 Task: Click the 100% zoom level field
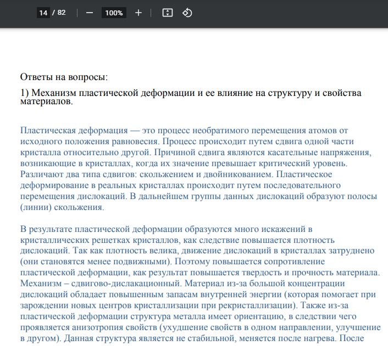click(x=114, y=13)
